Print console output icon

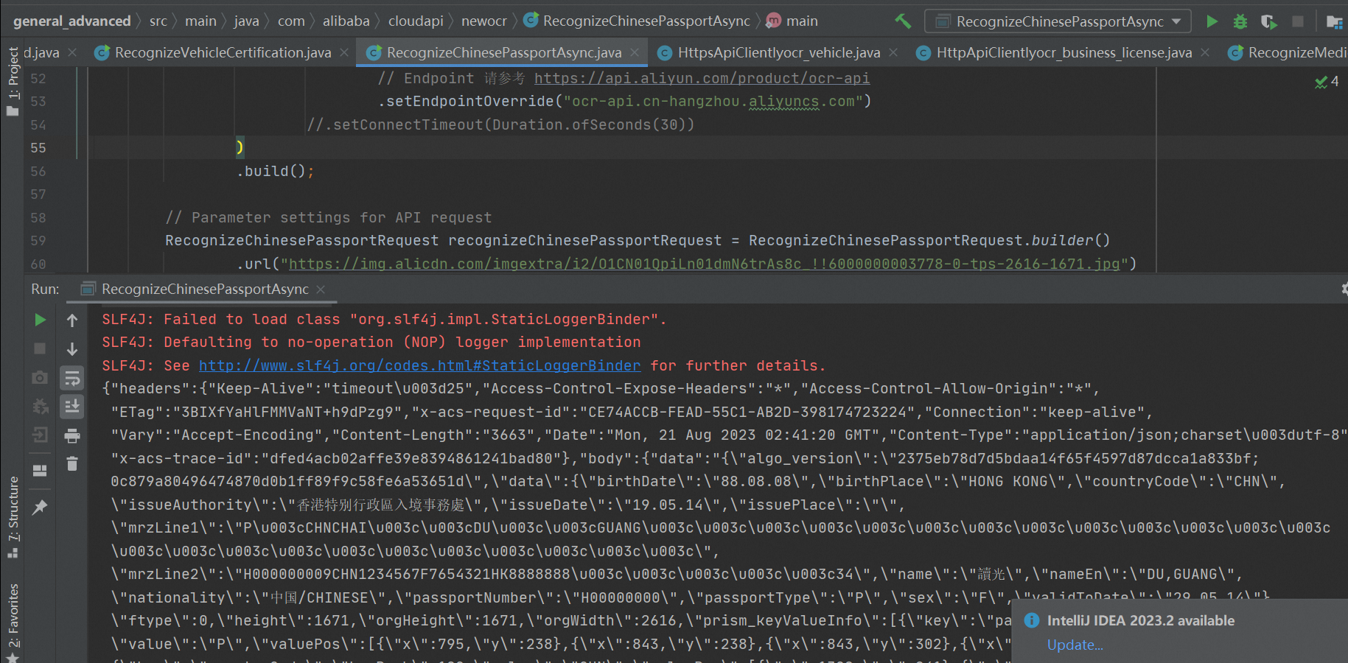[x=72, y=436]
